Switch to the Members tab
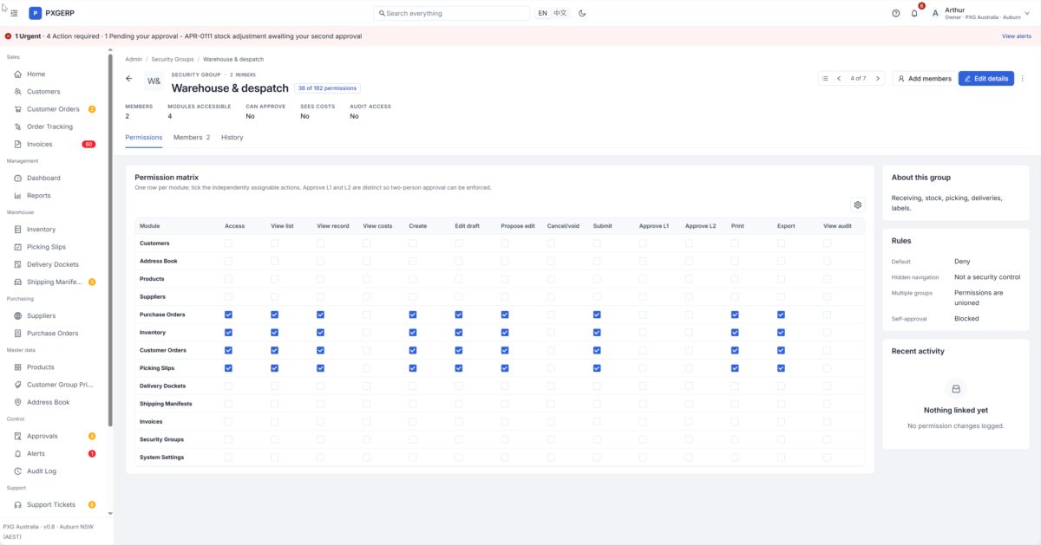Image resolution: width=1041 pixels, height=545 pixels. 192,138
